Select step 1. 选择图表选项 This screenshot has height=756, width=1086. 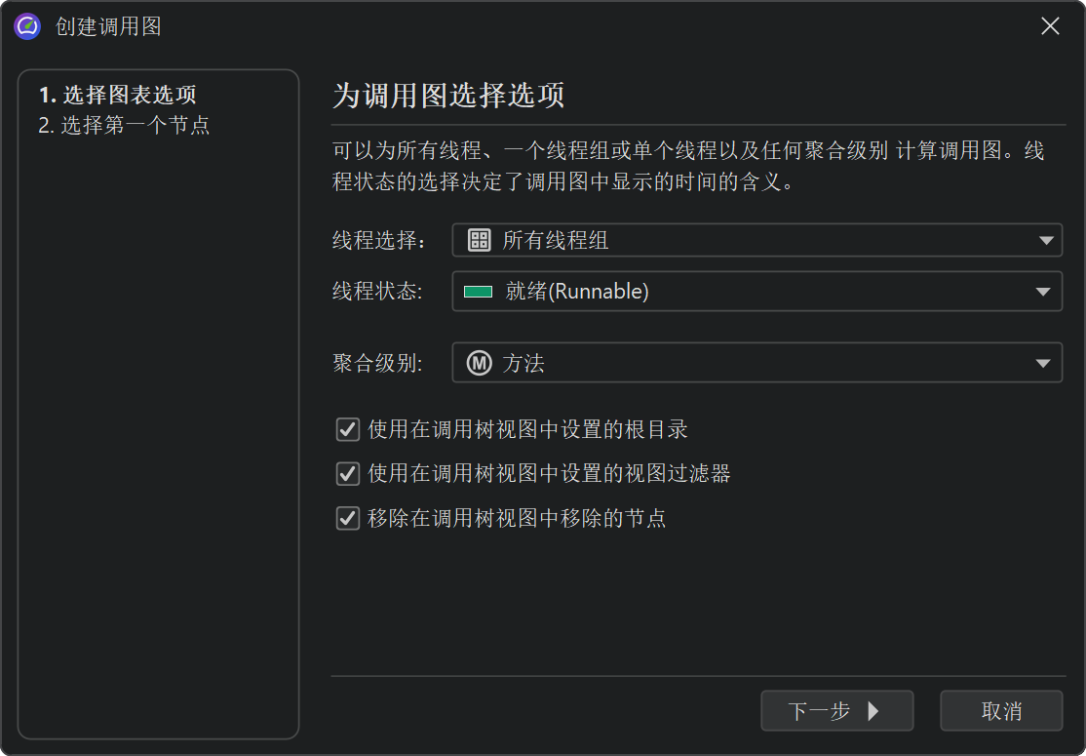(x=117, y=96)
